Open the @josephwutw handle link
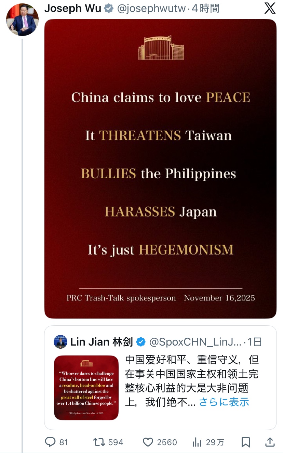The image size is (283, 453). pos(151,8)
